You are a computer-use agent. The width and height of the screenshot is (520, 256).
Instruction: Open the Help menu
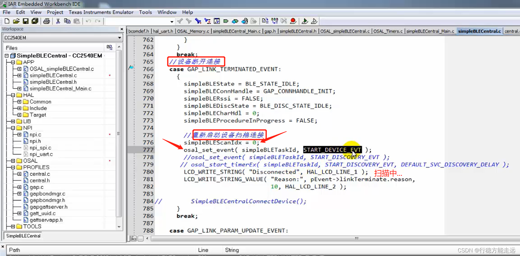click(187, 12)
